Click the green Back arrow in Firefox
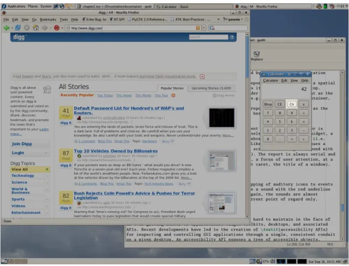Screen dimensions: 349x266 coord(6,28)
